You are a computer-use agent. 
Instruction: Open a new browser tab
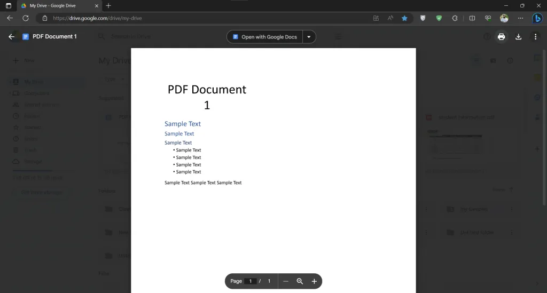click(x=108, y=5)
